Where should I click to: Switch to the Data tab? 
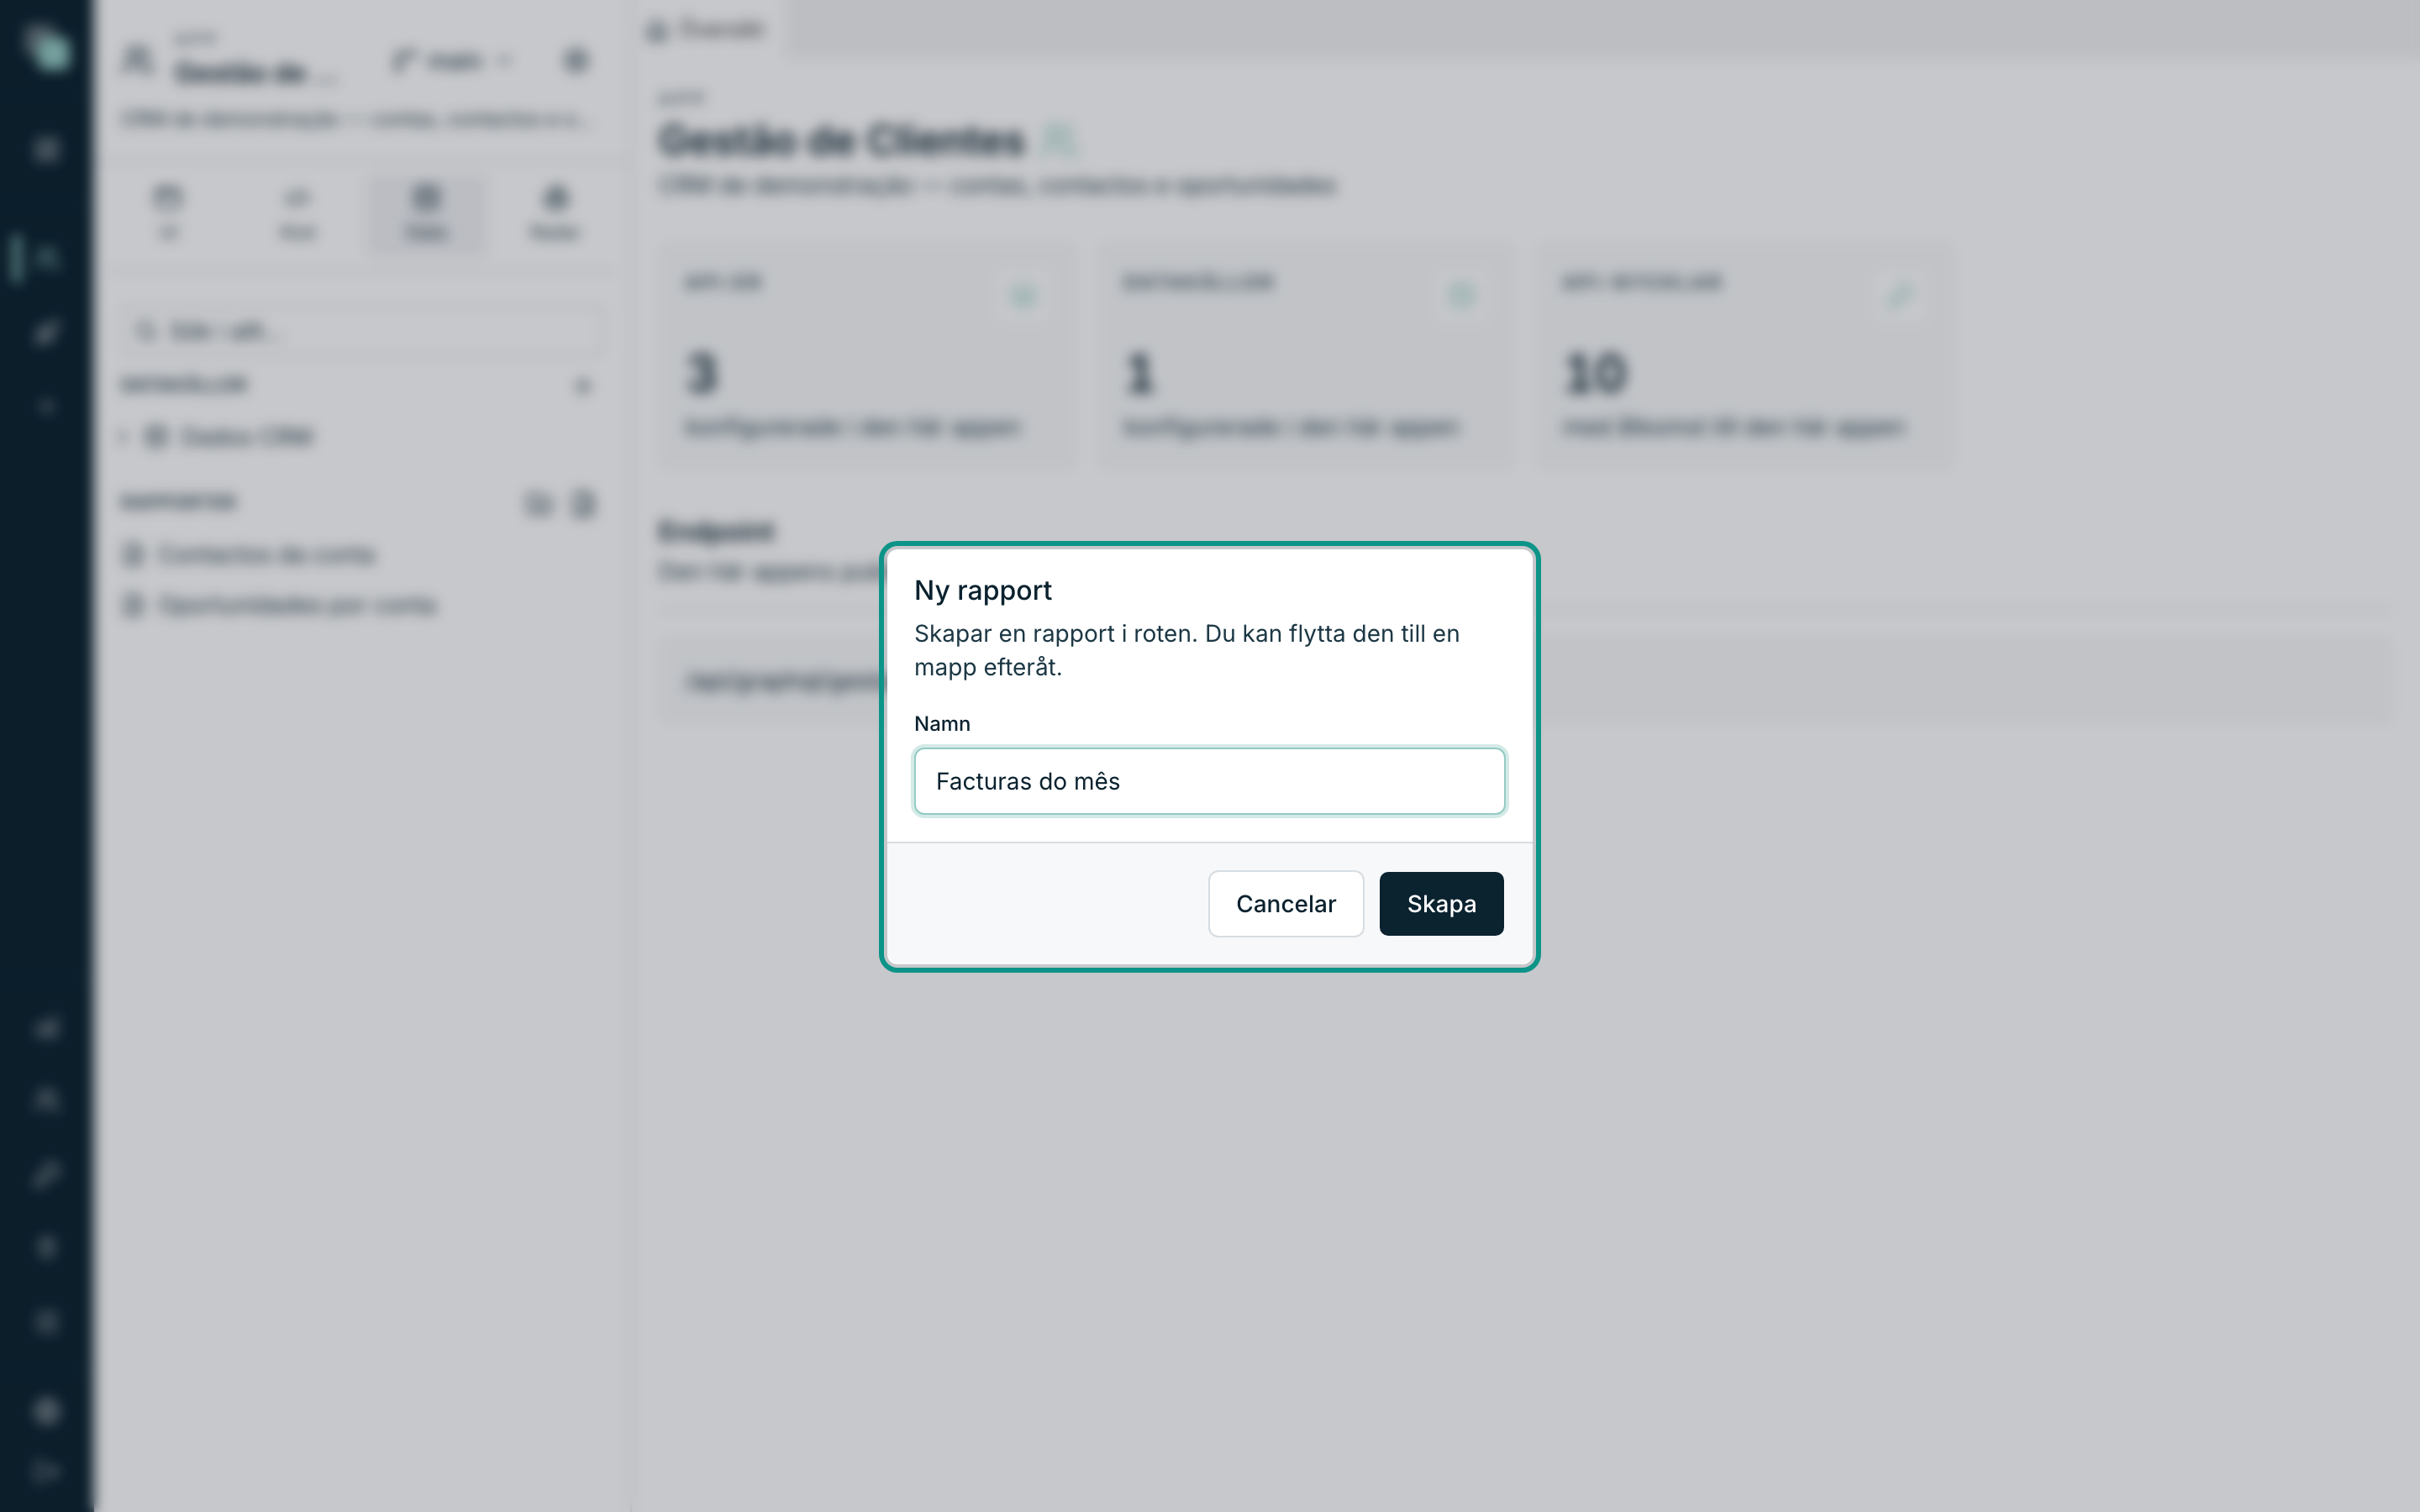pos(427,212)
